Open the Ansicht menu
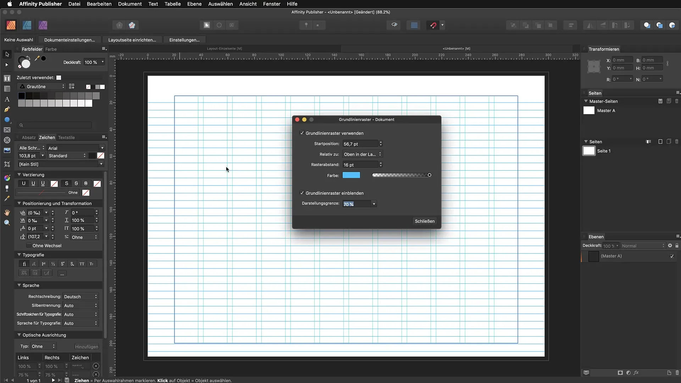 (248, 4)
